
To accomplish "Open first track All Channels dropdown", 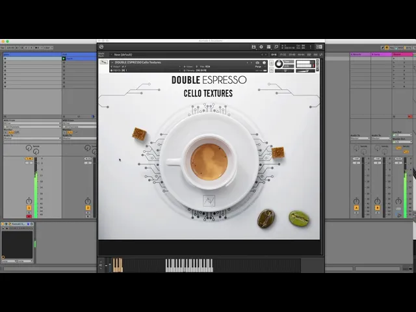I will (32, 127).
